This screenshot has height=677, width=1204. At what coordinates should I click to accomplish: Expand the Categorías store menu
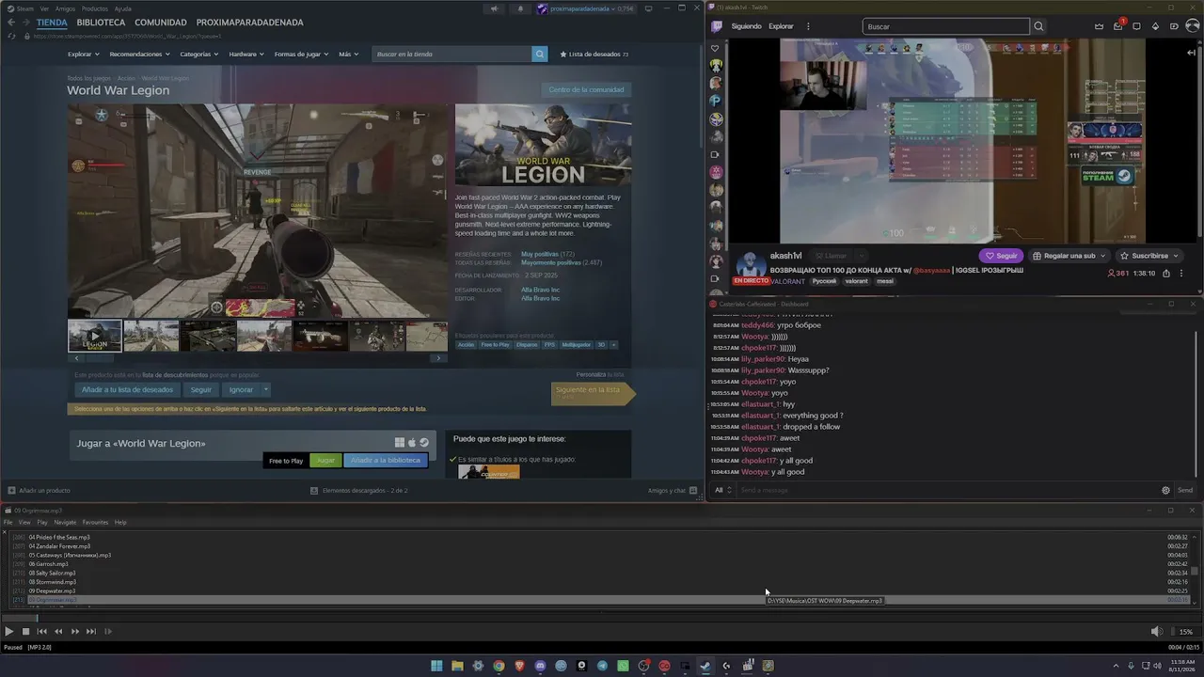(x=198, y=55)
